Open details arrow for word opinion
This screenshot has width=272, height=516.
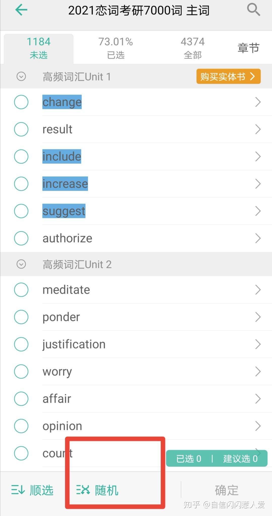[258, 426]
